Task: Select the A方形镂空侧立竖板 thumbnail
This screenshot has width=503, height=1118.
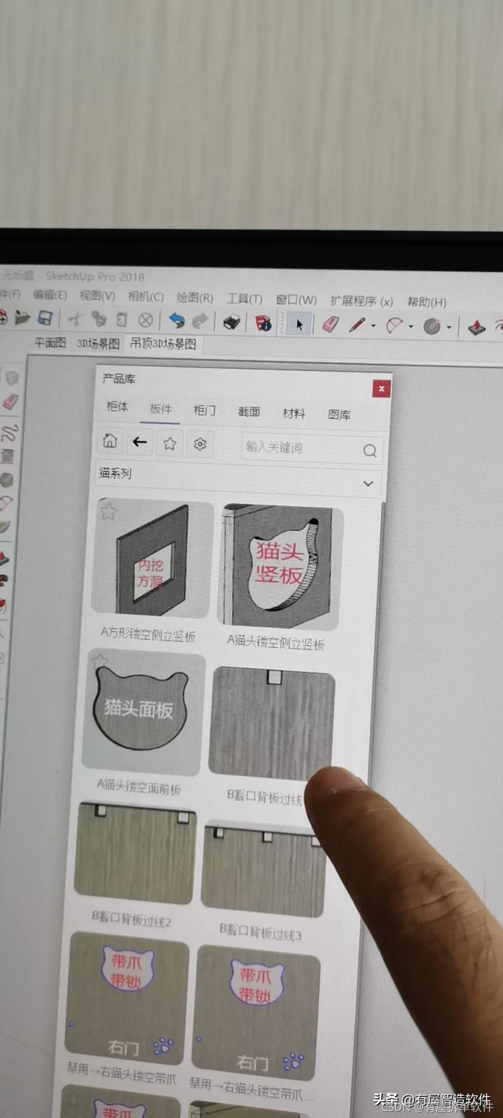Action: pyautogui.click(x=153, y=558)
